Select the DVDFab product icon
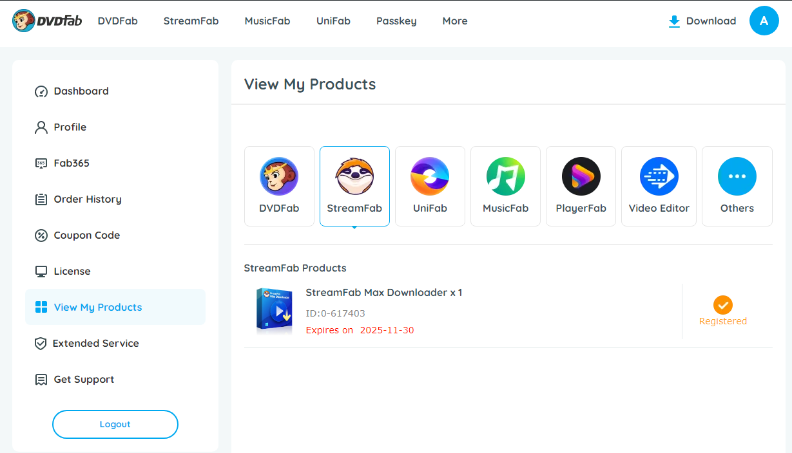Image resolution: width=792 pixels, height=453 pixels. coord(279,177)
